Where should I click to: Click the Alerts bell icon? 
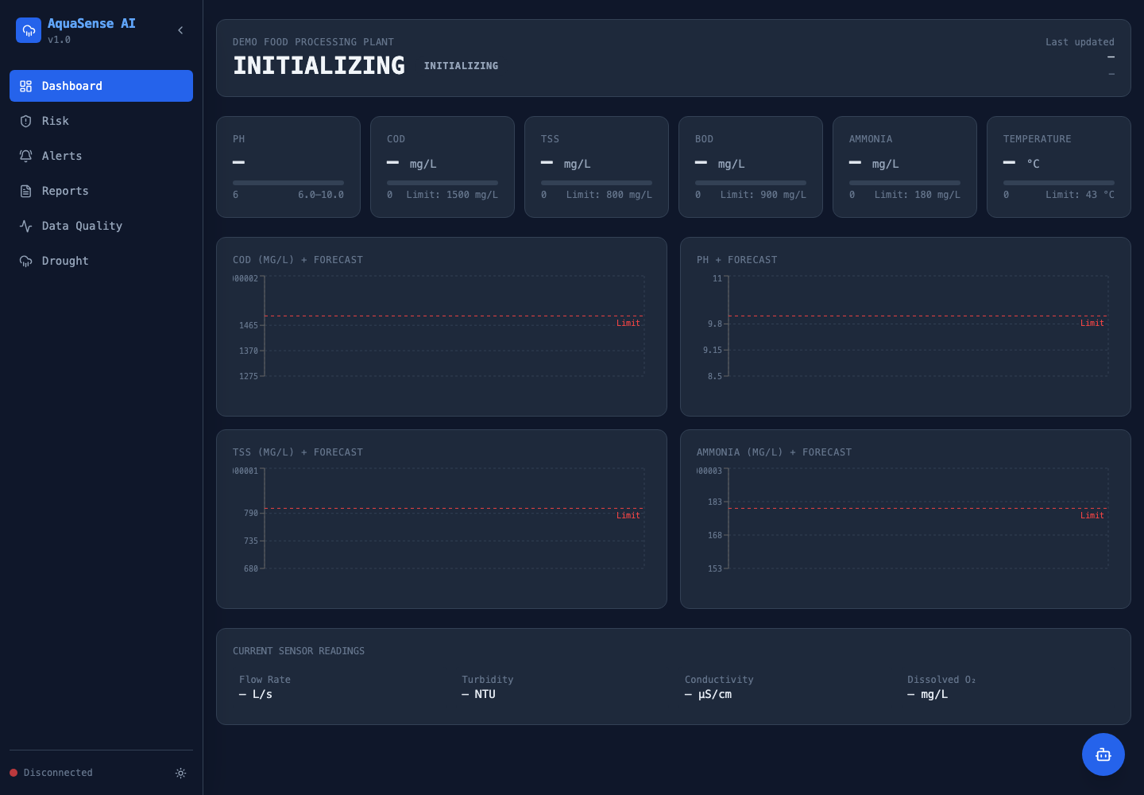pos(25,156)
